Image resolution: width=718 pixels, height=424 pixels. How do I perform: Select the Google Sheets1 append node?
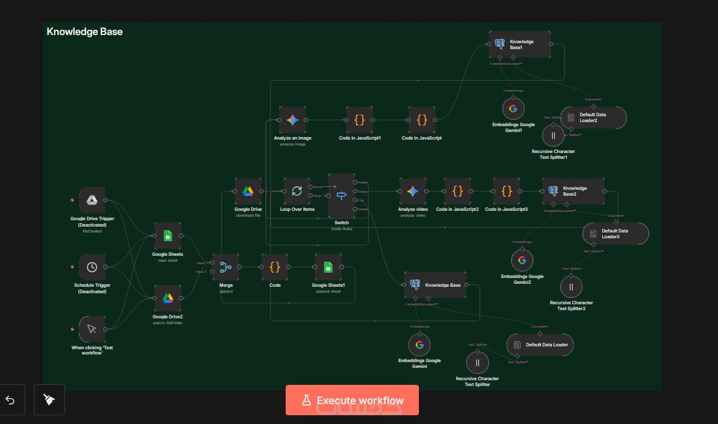point(328,267)
